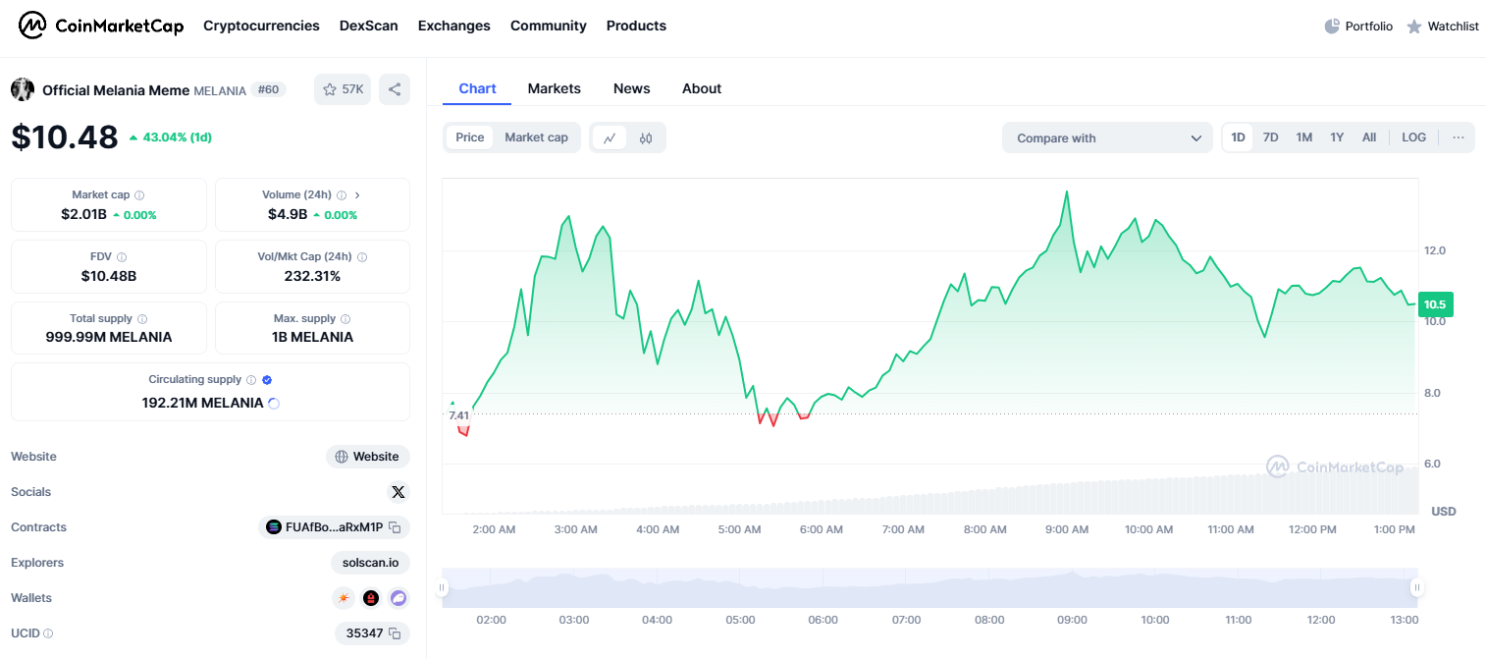Grab the left handle of the time range slider
This screenshot has height=659, width=1486.
coord(442,587)
